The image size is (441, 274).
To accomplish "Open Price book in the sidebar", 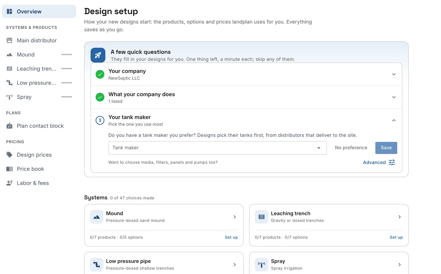I will tap(39, 169).
